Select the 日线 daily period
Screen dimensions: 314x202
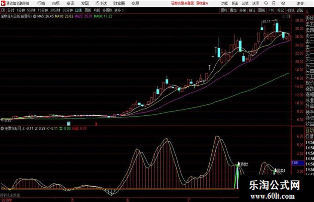point(78,10)
